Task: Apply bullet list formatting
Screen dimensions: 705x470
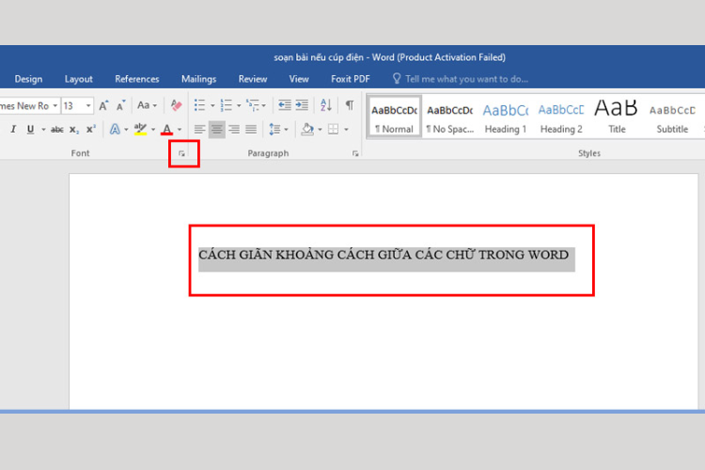Action: pyautogui.click(x=199, y=105)
